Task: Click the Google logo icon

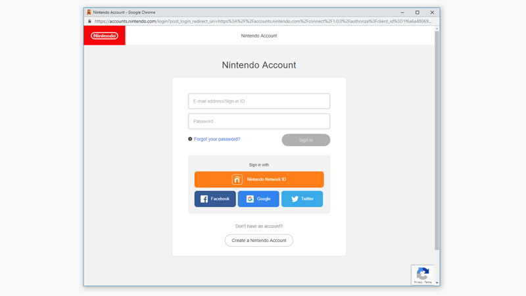Action: point(250,199)
